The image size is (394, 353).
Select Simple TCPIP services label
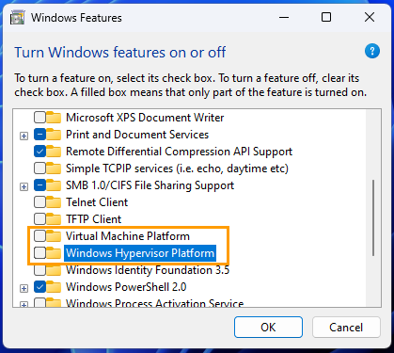click(x=177, y=168)
